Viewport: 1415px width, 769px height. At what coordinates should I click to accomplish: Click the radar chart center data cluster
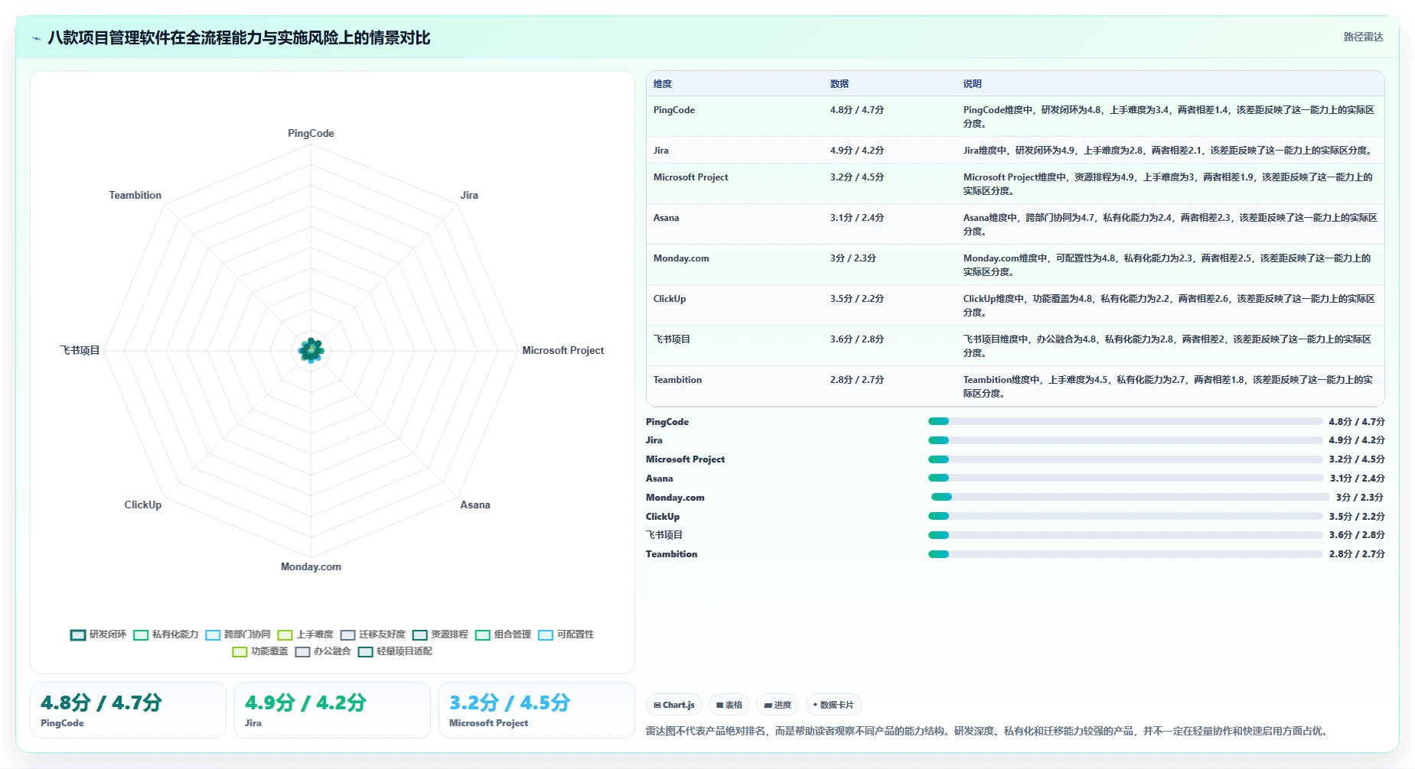(x=311, y=350)
